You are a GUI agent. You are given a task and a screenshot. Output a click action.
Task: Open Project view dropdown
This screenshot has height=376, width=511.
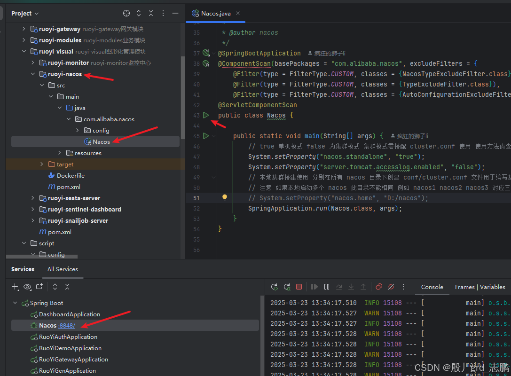coord(25,13)
